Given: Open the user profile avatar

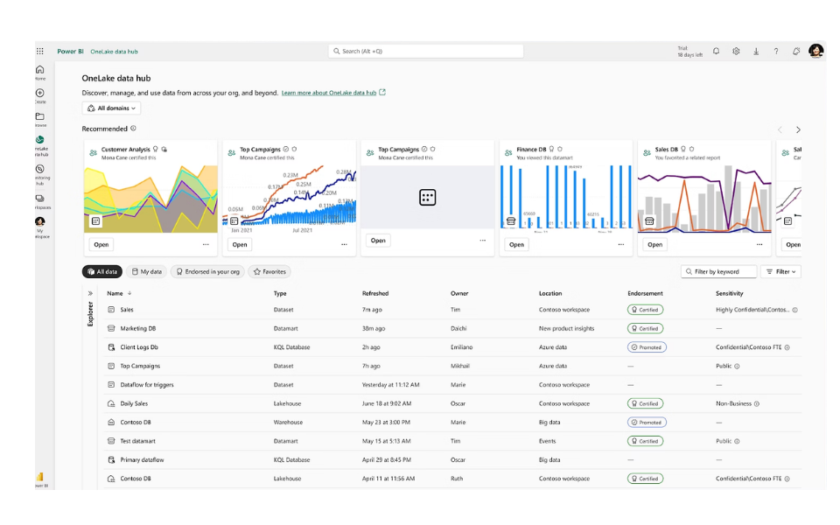Looking at the screenshot, I should pos(815,51).
